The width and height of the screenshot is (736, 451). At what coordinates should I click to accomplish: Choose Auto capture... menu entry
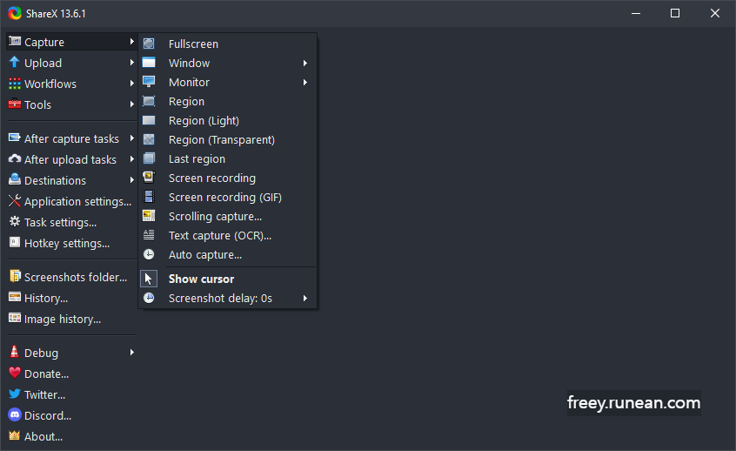point(228,254)
